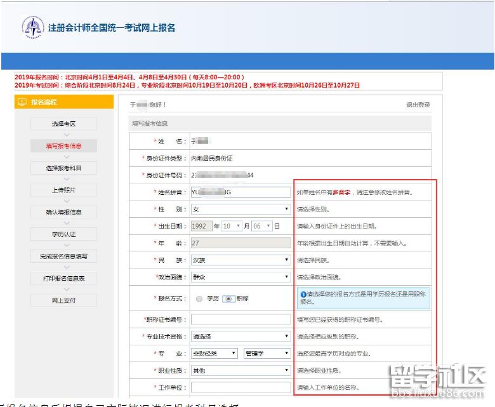Select the 职称 radio button
Screen dimensions: 495x407
click(x=228, y=298)
